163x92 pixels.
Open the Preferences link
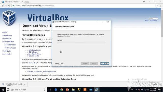coord(154,20)
